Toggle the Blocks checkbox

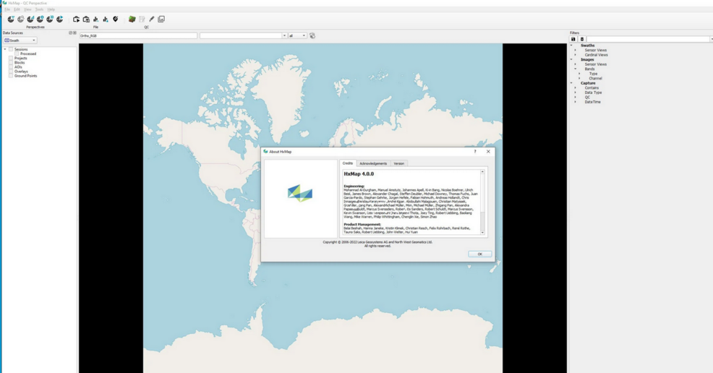click(x=11, y=63)
